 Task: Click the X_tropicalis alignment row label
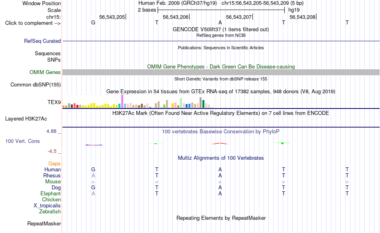[x=47, y=206]
